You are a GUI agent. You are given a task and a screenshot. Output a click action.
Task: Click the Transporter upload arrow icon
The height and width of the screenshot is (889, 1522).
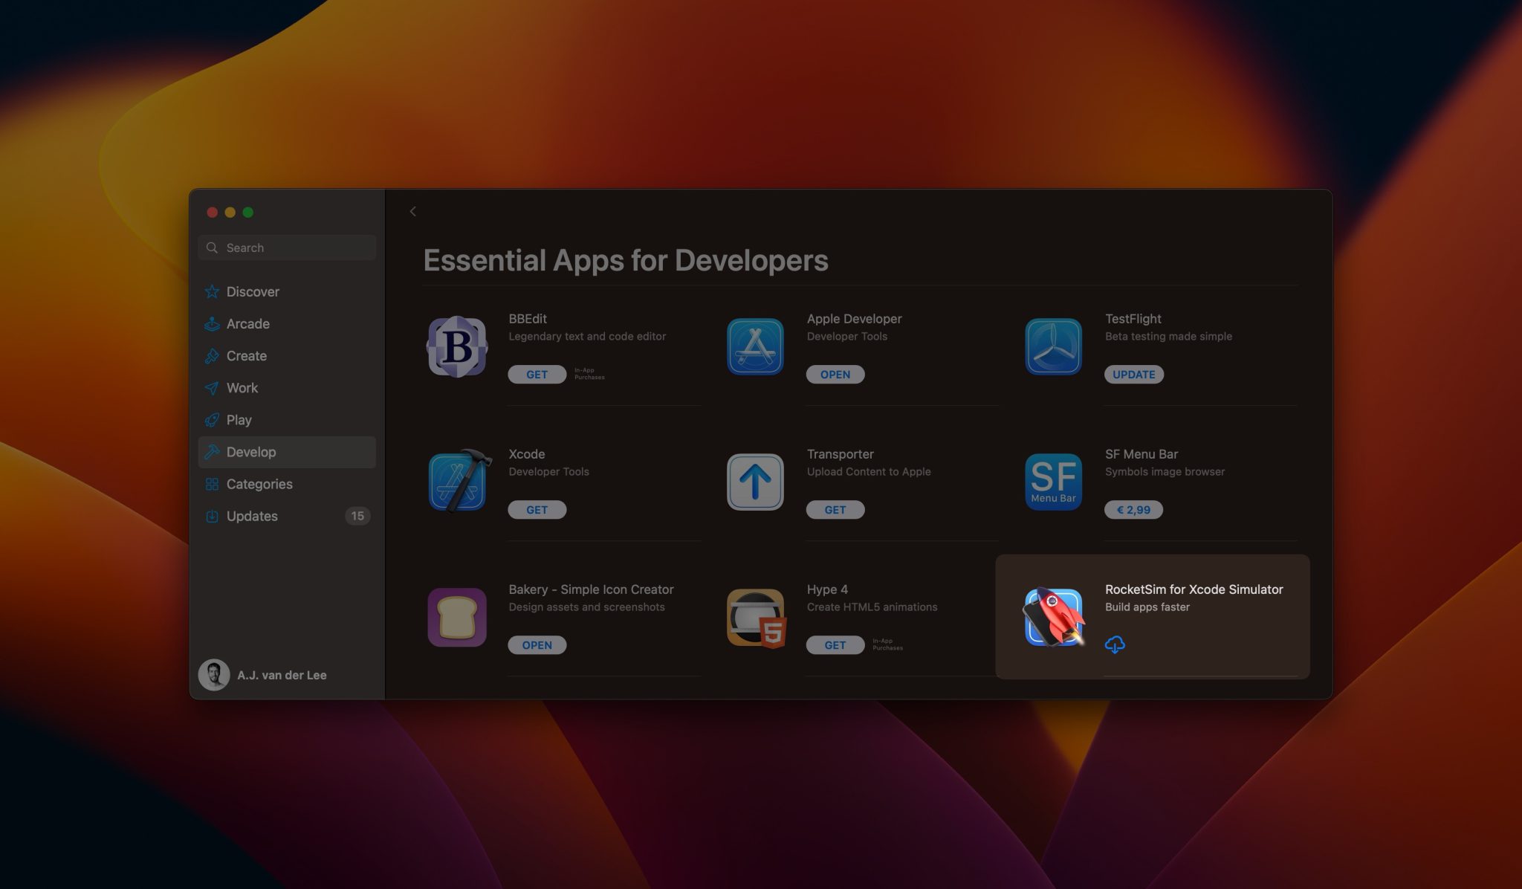coord(755,482)
